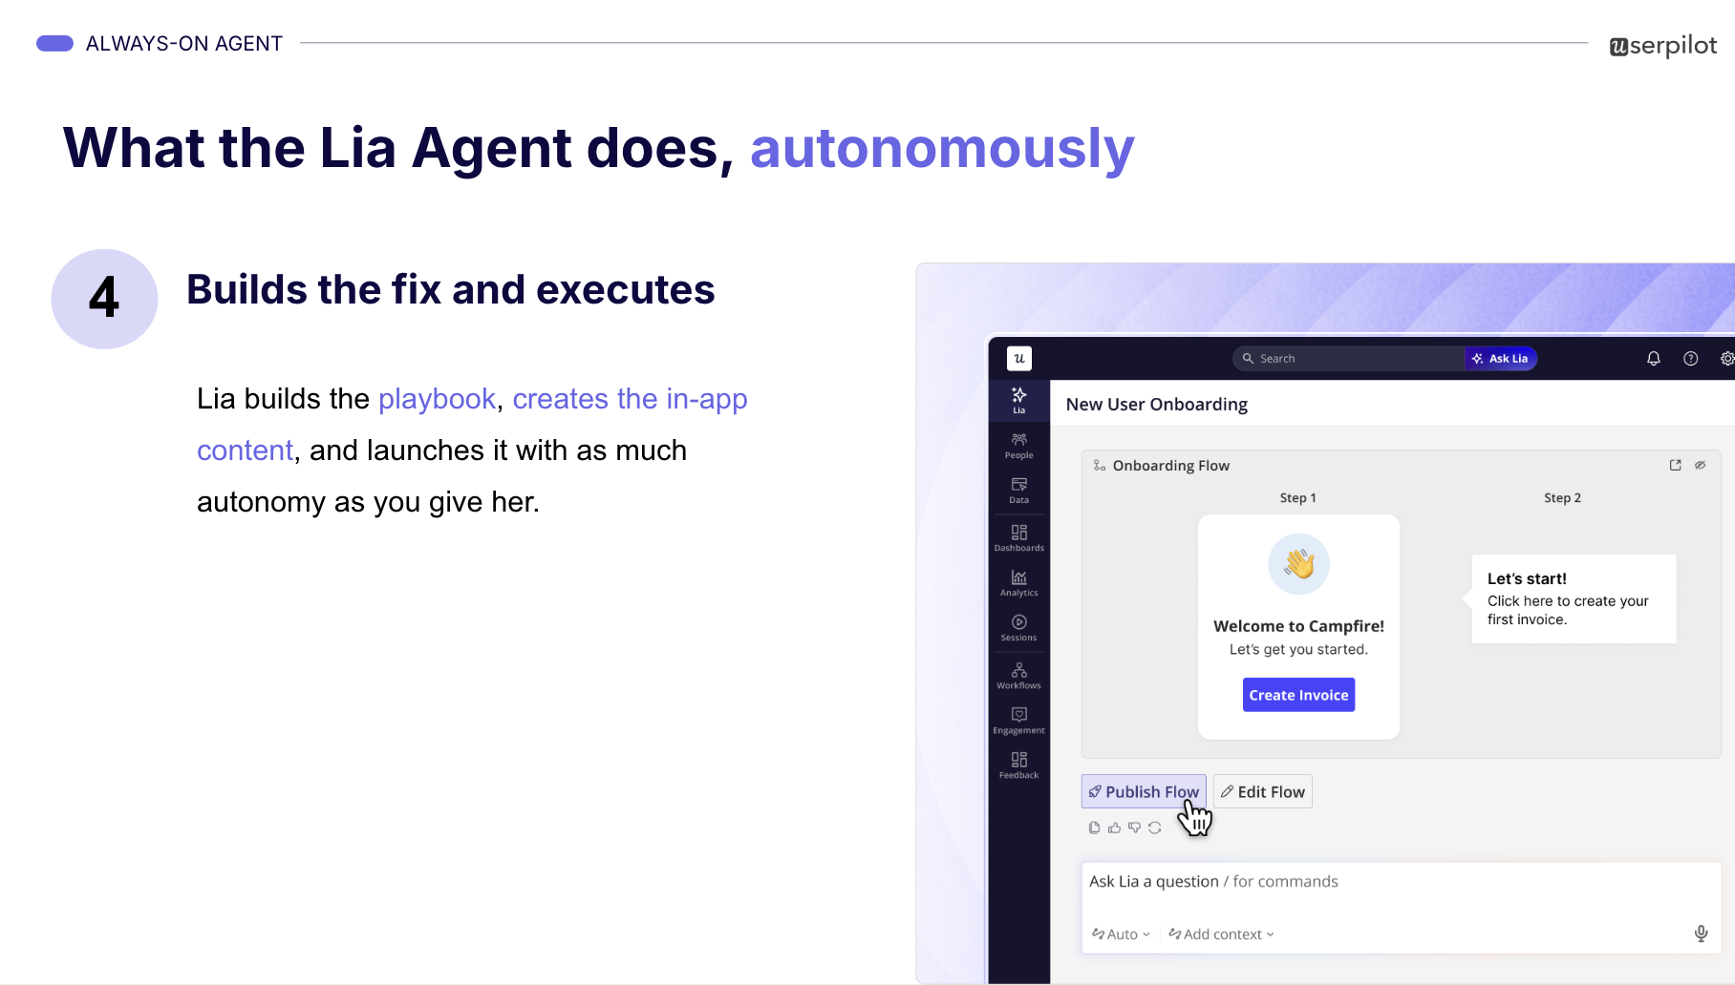
Task: Give a thumbs down to Lia's flow
Action: click(x=1135, y=828)
